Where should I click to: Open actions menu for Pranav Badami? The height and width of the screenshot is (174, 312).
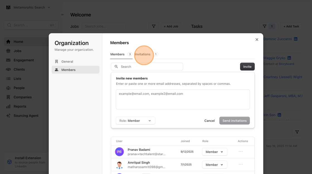pos(241,151)
